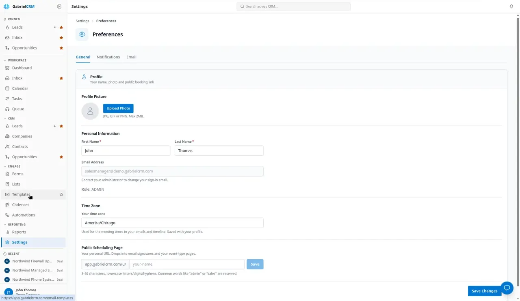Pin Templates with the star icon
The height and width of the screenshot is (301, 520).
61,195
